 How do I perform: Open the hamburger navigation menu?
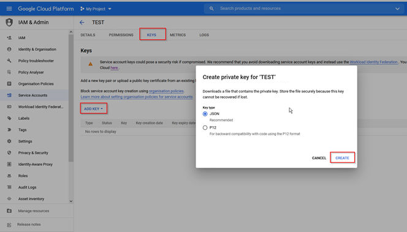pyautogui.click(x=9, y=9)
